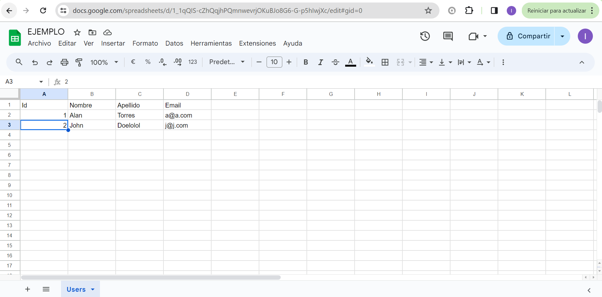Expand the merge cells options arrow
Image resolution: width=602 pixels, height=297 pixels.
[x=410, y=62]
